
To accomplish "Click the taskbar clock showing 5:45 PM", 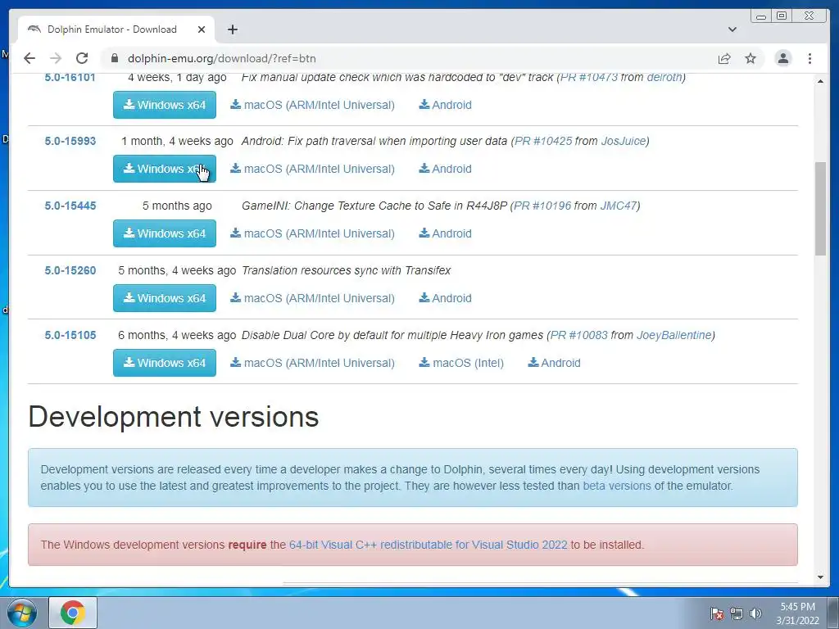I will (x=797, y=613).
